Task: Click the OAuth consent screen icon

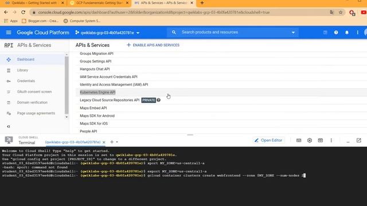Action: 9,92
